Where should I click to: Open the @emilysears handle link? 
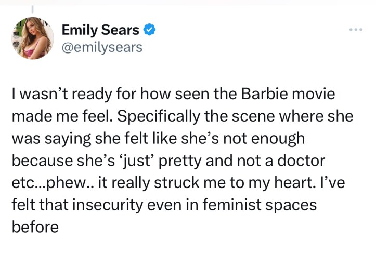[102, 48]
